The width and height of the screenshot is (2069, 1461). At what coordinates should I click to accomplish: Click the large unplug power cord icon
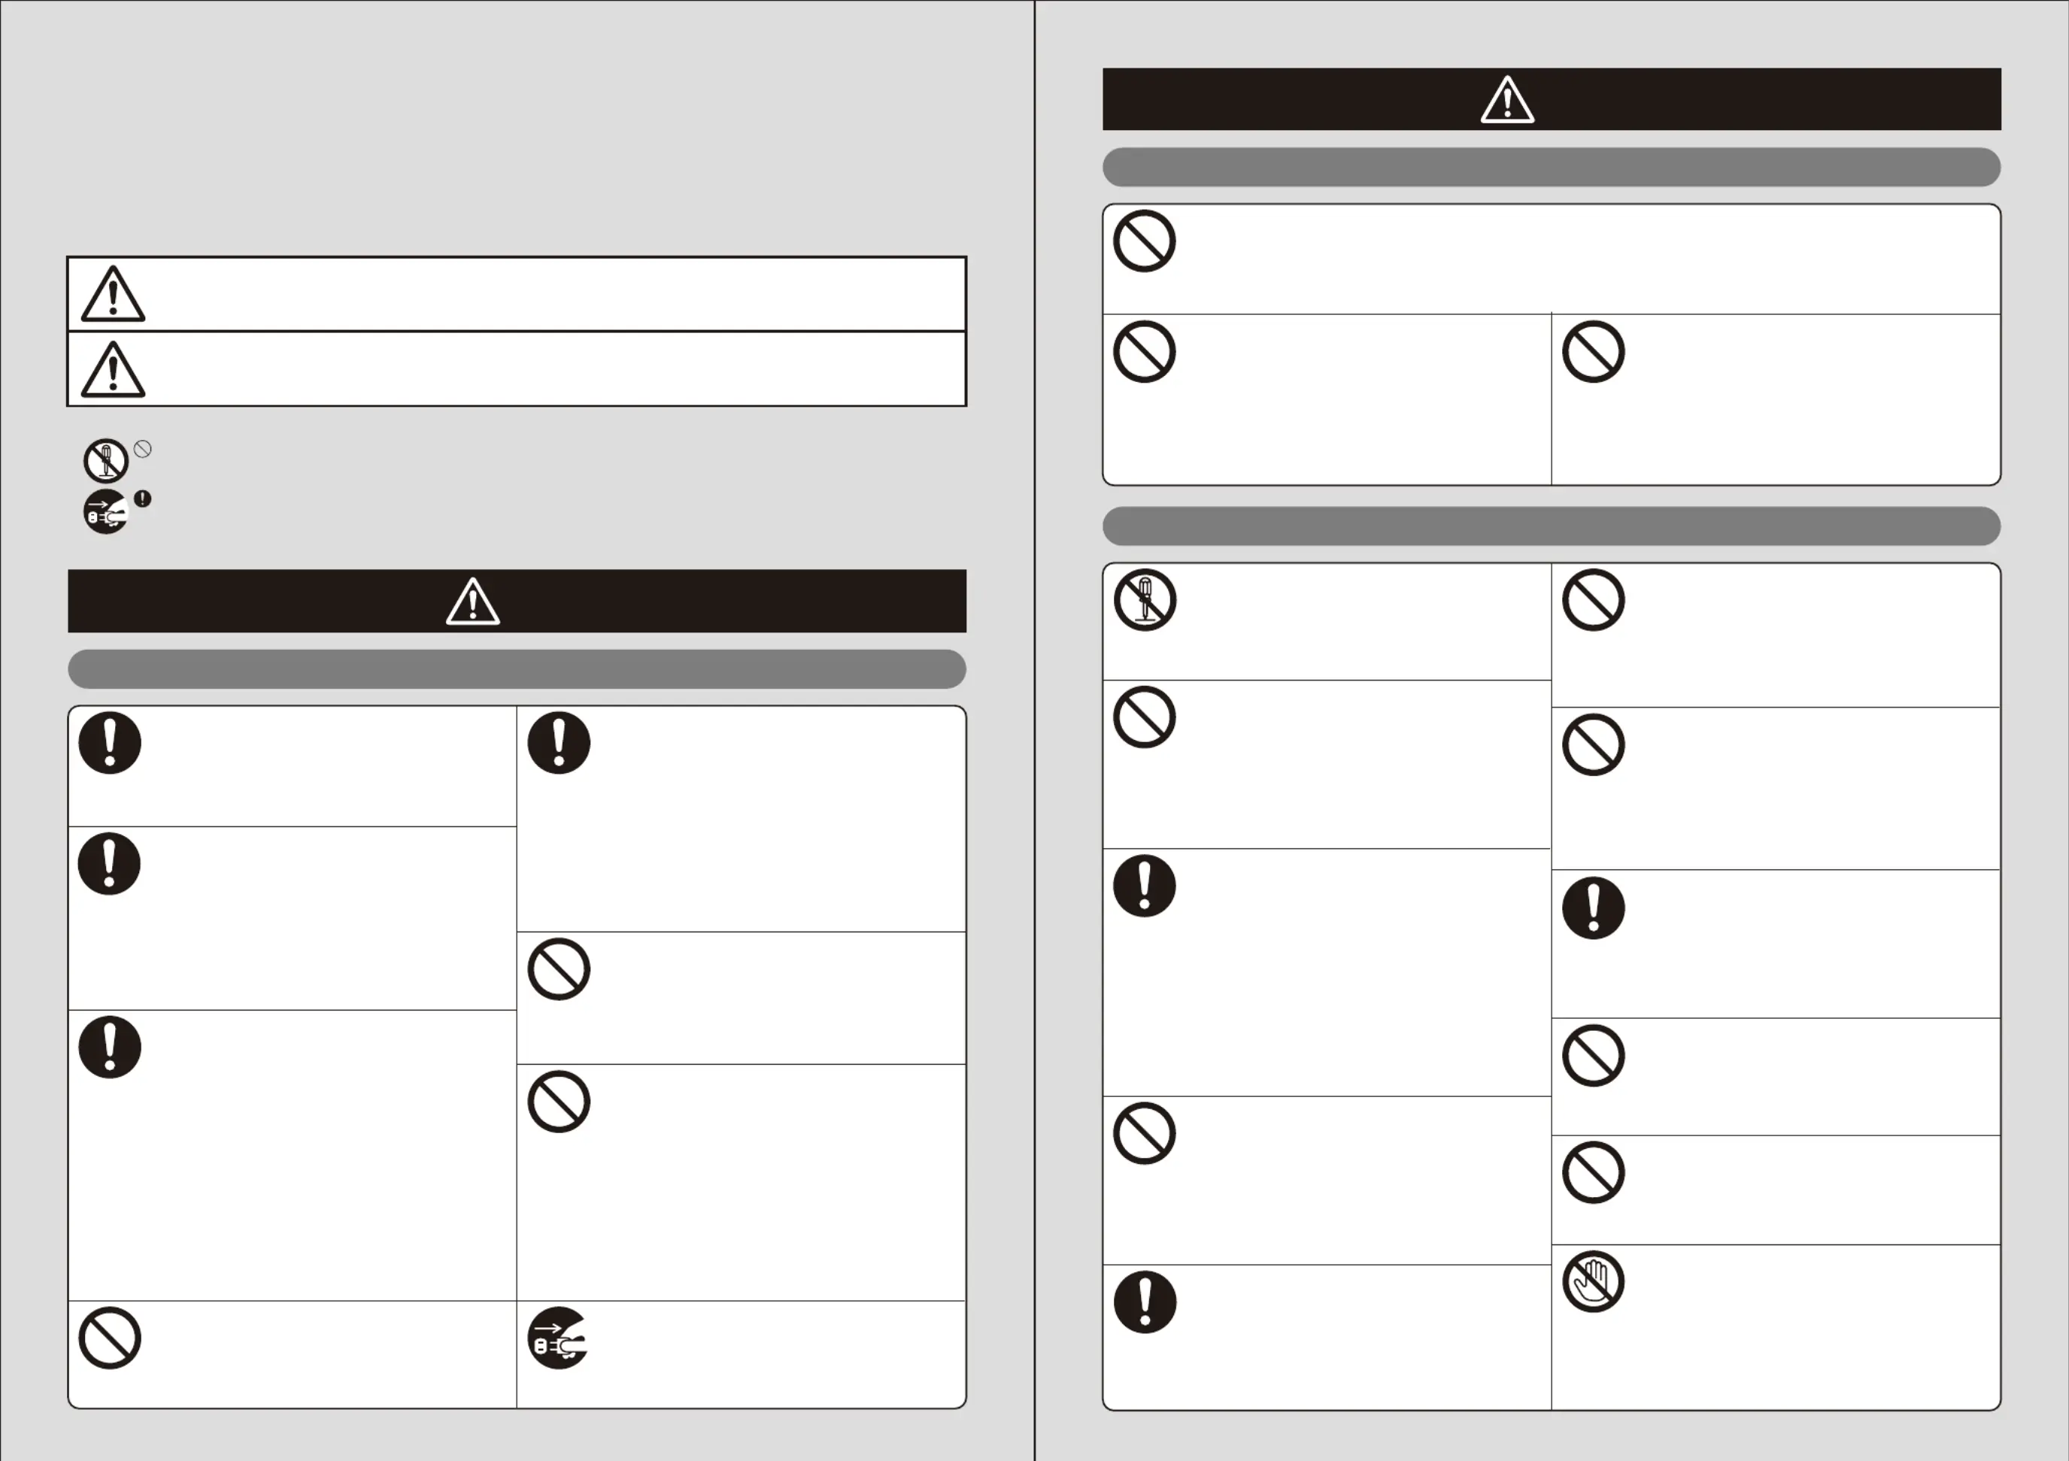pyautogui.click(x=558, y=1338)
